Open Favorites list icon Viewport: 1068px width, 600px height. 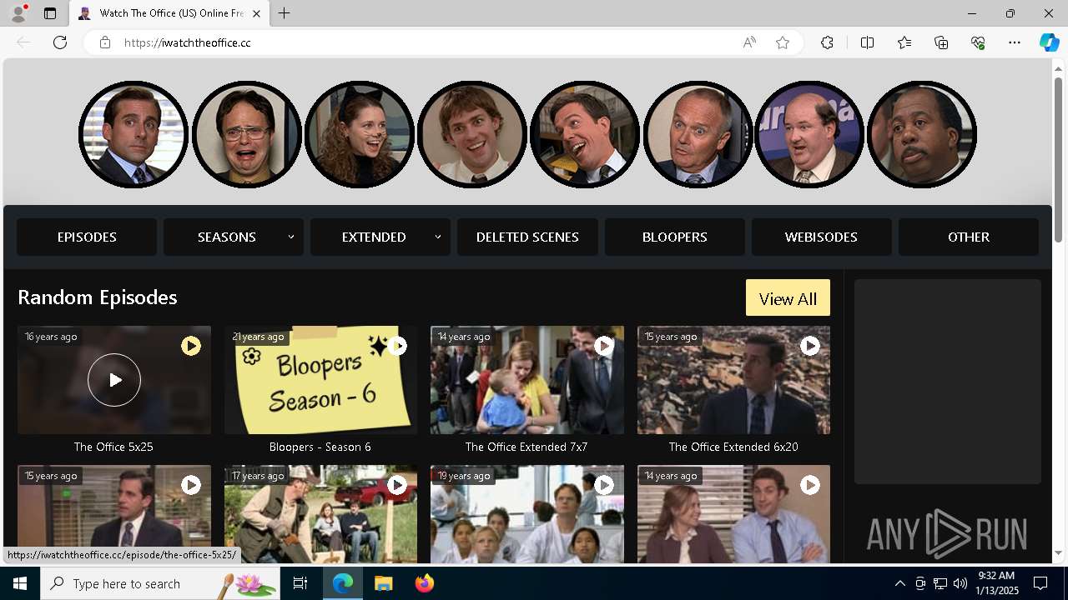tap(904, 42)
